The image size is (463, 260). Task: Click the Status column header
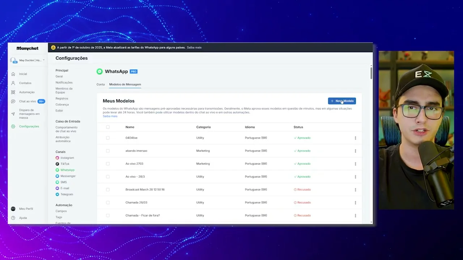pos(298,127)
